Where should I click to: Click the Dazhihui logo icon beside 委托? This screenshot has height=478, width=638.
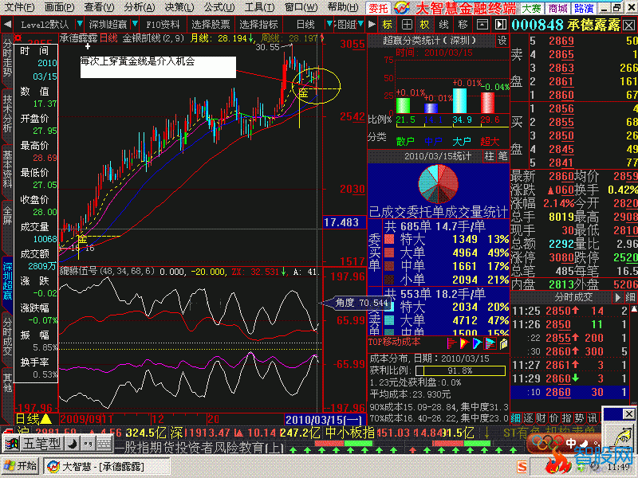[401, 8]
